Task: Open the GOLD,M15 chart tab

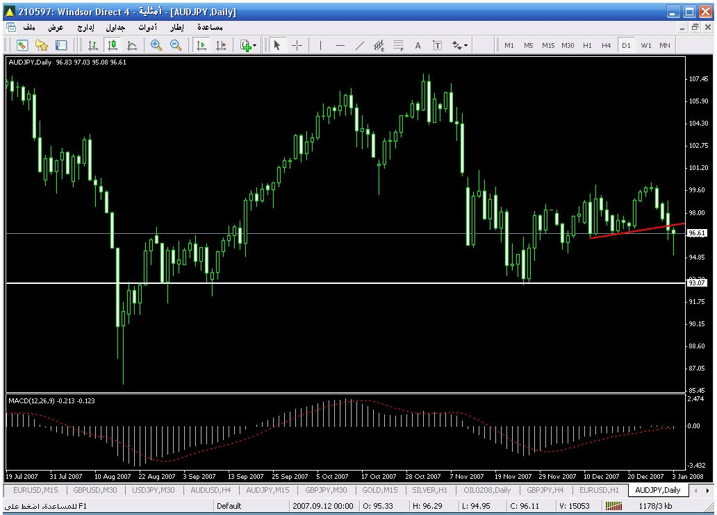Action: point(379,490)
